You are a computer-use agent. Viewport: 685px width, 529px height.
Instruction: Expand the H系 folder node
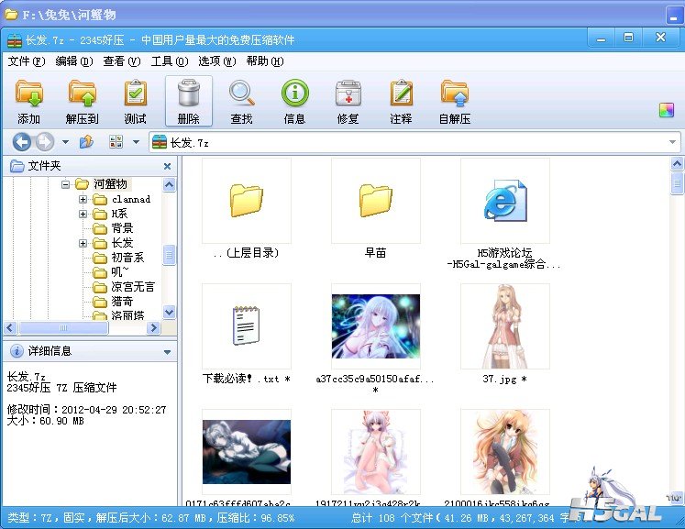83,214
